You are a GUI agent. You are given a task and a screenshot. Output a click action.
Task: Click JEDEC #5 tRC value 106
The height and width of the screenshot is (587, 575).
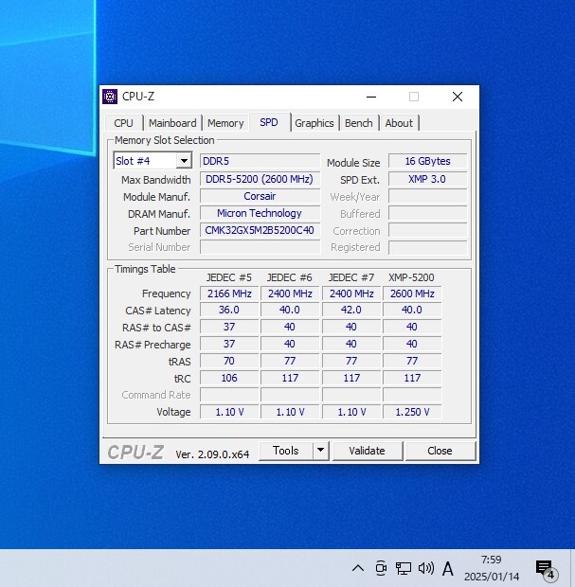click(229, 378)
